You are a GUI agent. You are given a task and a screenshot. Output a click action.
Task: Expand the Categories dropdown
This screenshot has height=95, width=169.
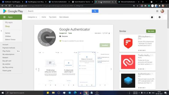point(32,17)
